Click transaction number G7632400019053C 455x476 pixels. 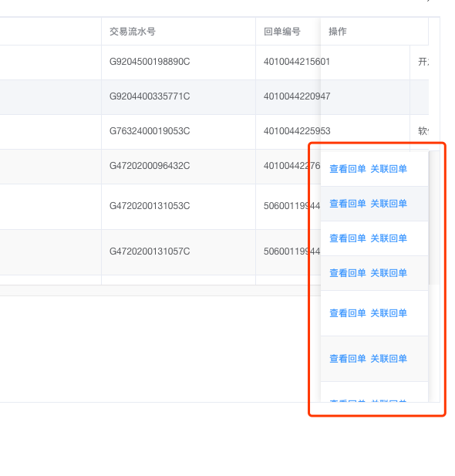150,131
